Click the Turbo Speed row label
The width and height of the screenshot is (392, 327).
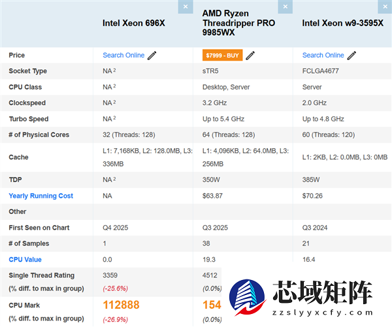tap(29, 119)
